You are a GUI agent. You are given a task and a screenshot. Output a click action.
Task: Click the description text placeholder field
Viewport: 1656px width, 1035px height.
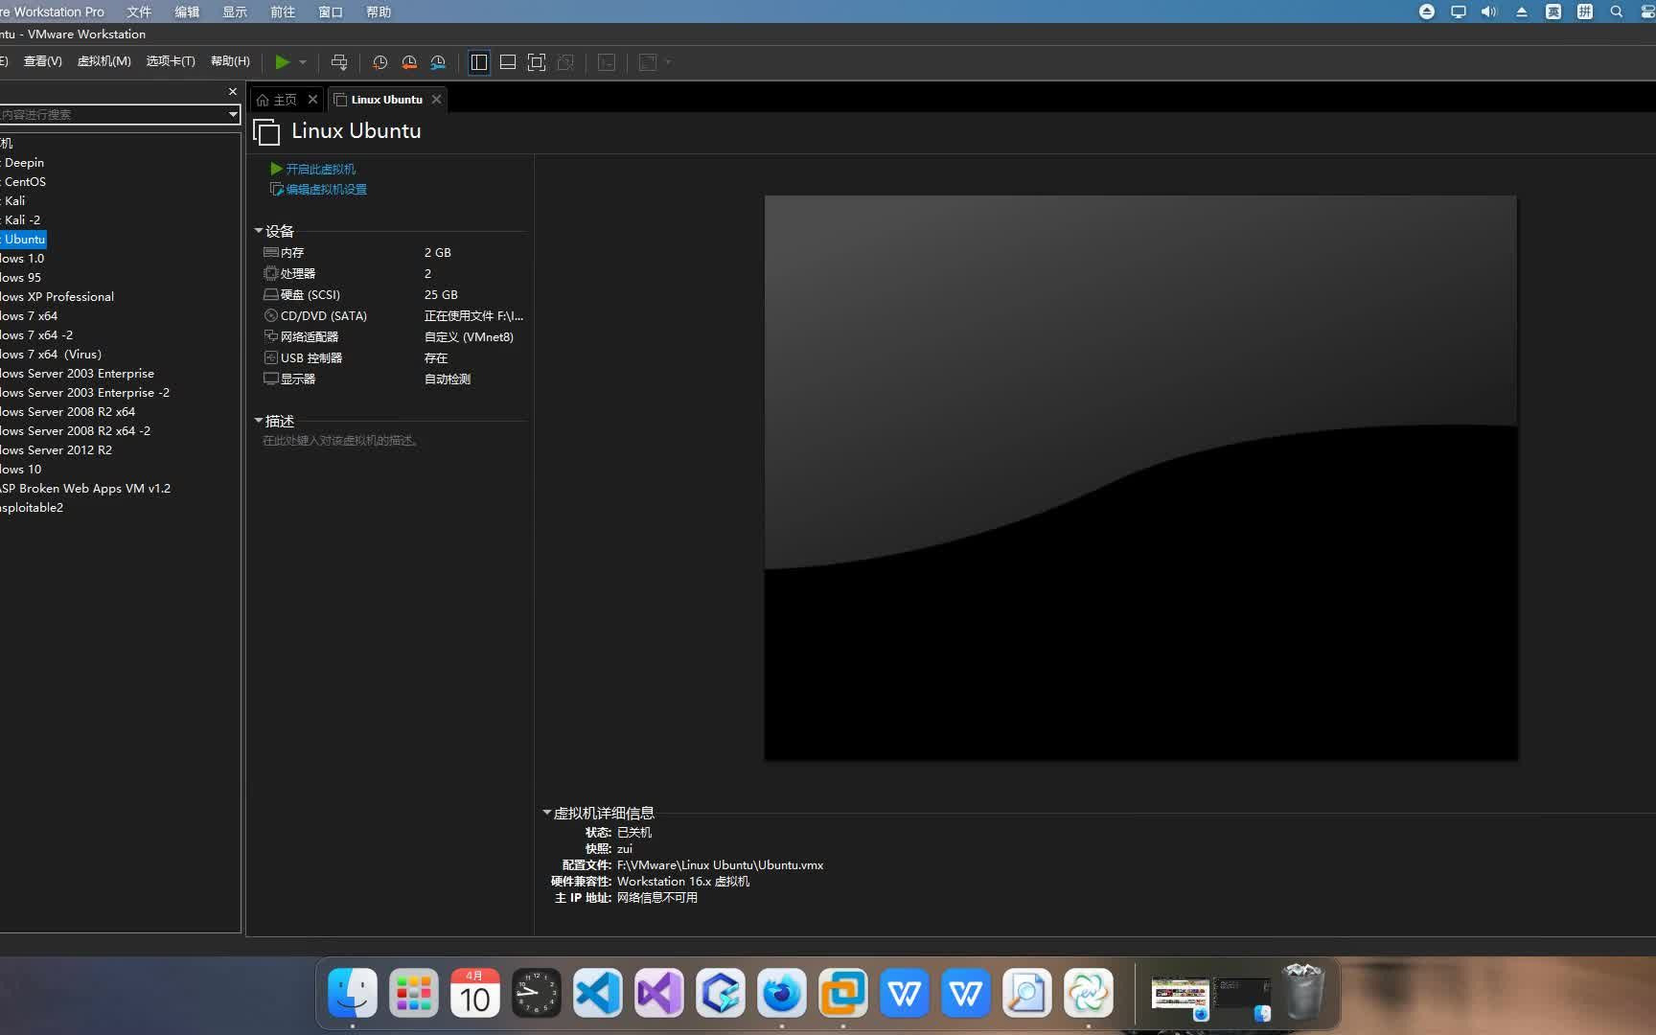(340, 441)
